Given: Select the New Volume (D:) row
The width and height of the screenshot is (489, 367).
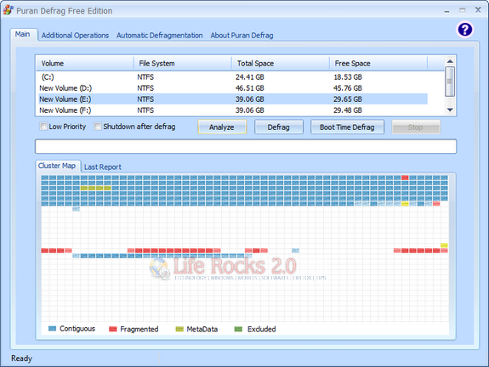Looking at the screenshot, I should tap(233, 88).
